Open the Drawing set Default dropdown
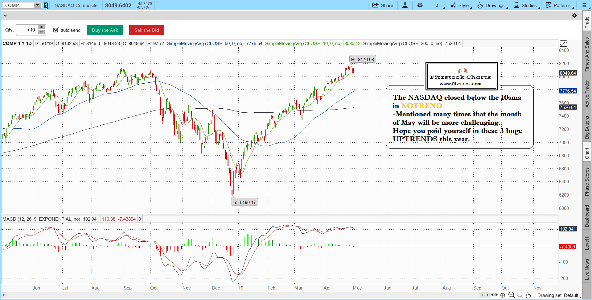The height and width of the screenshot is (300, 592). (x=559, y=295)
